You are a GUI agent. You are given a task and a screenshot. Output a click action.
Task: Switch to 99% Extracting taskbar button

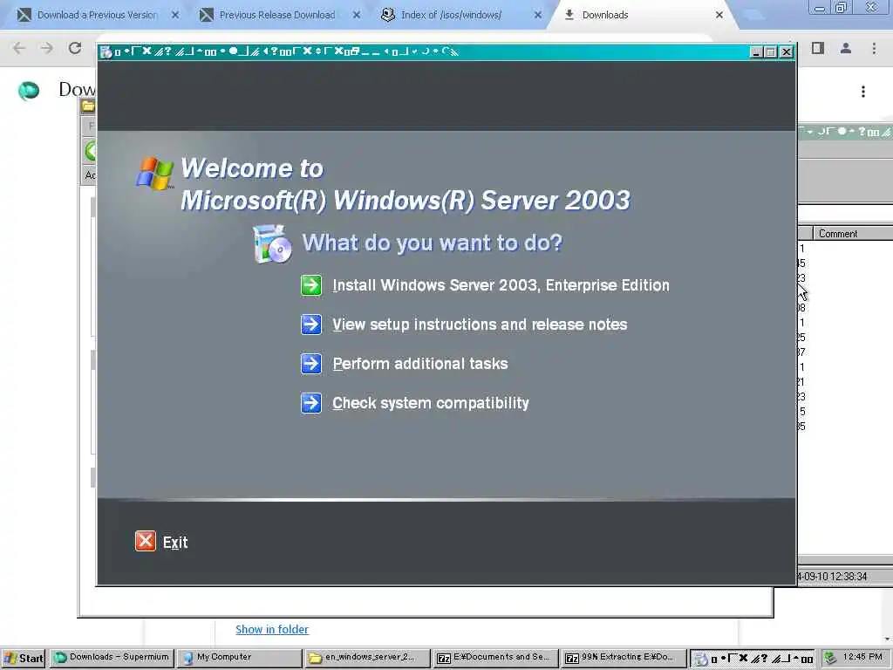pyautogui.click(x=623, y=658)
